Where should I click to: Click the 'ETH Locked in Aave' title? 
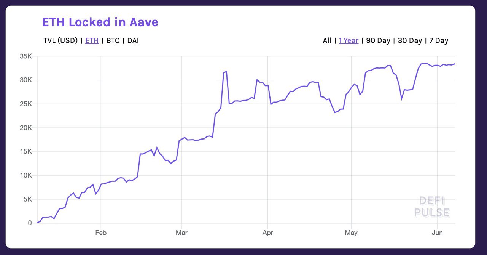[x=100, y=22]
